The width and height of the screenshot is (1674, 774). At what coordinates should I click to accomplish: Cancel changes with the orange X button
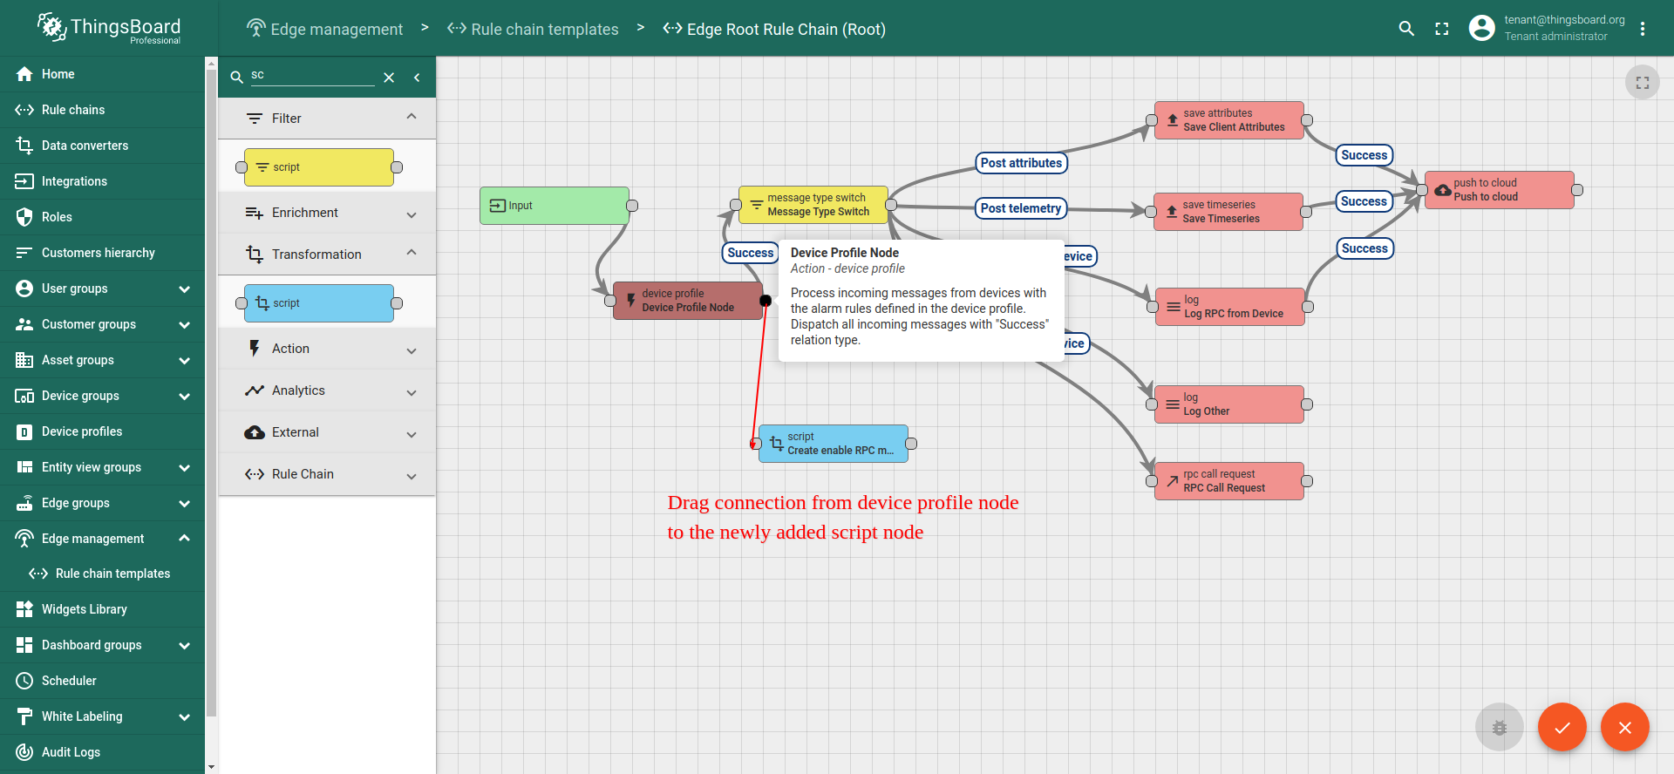coord(1625,727)
